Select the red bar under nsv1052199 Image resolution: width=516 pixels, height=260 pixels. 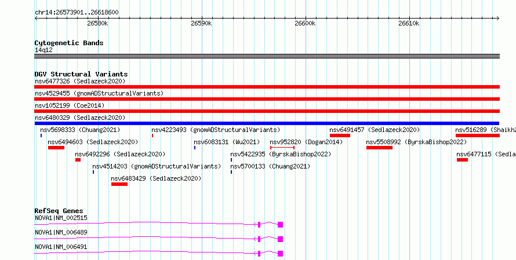267,111
